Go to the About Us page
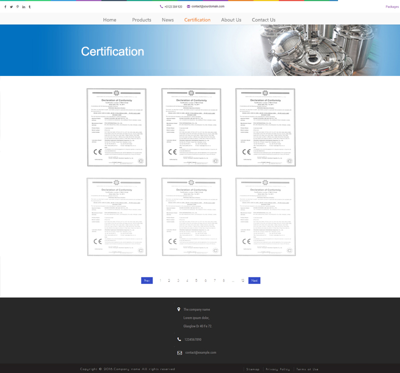The width and height of the screenshot is (400, 373). click(x=231, y=20)
